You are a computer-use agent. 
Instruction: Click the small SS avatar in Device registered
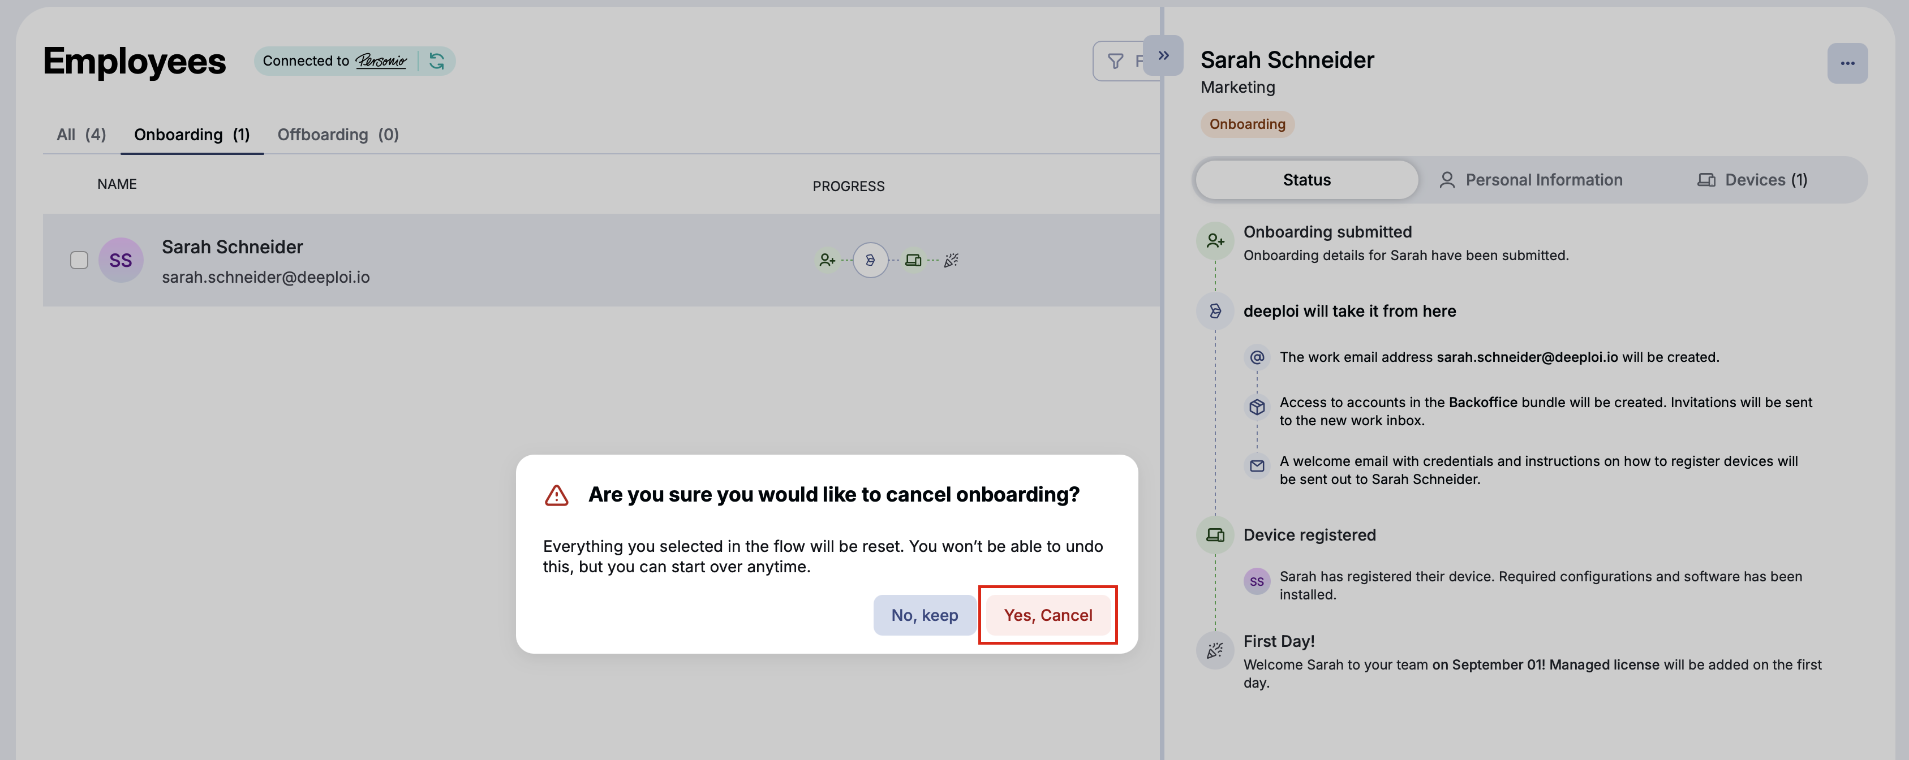1257,581
